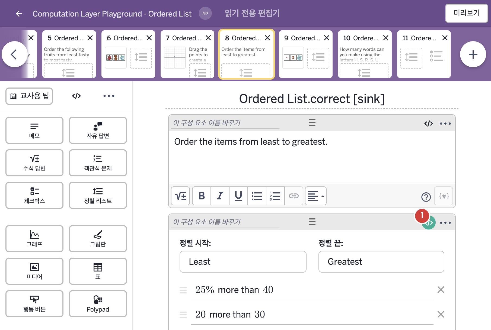
Task: Add a 행동 버튼 action button component
Action: click(x=34, y=304)
